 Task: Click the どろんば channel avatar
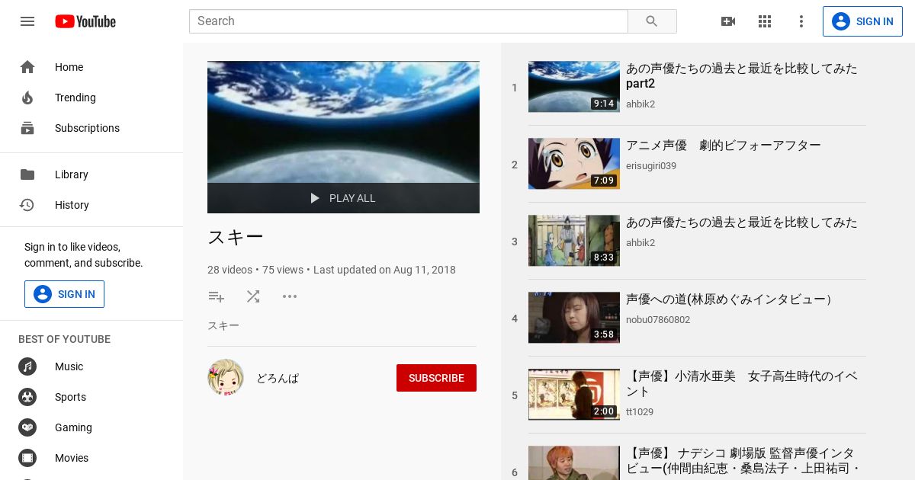click(226, 377)
